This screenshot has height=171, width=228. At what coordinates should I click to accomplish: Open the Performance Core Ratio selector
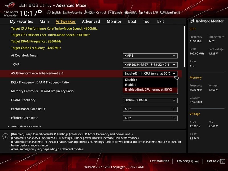click(150, 109)
